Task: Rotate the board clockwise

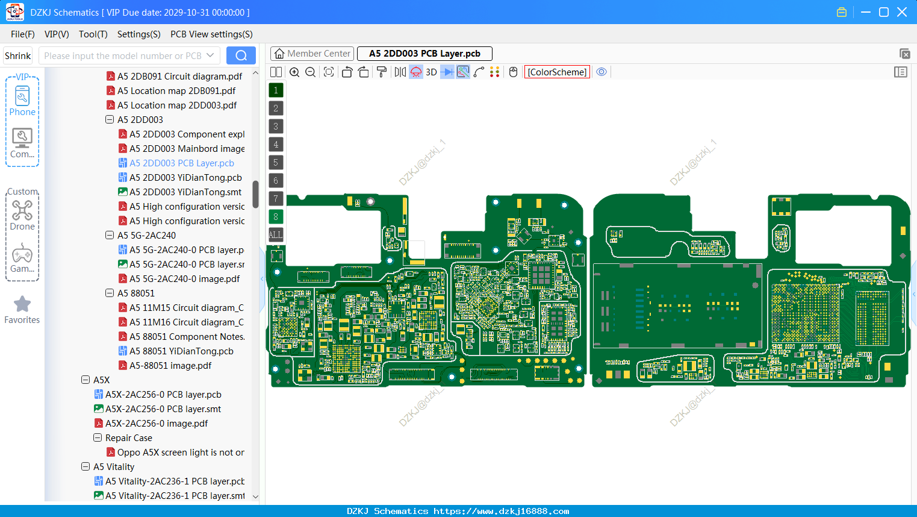Action: coord(364,72)
